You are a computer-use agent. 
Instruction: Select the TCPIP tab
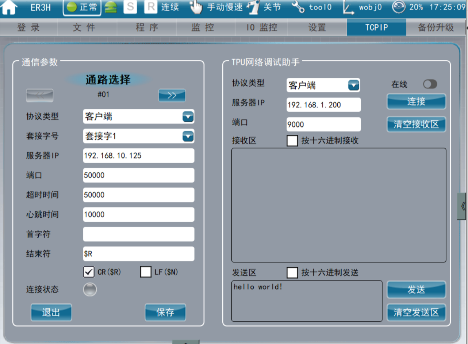point(376,27)
